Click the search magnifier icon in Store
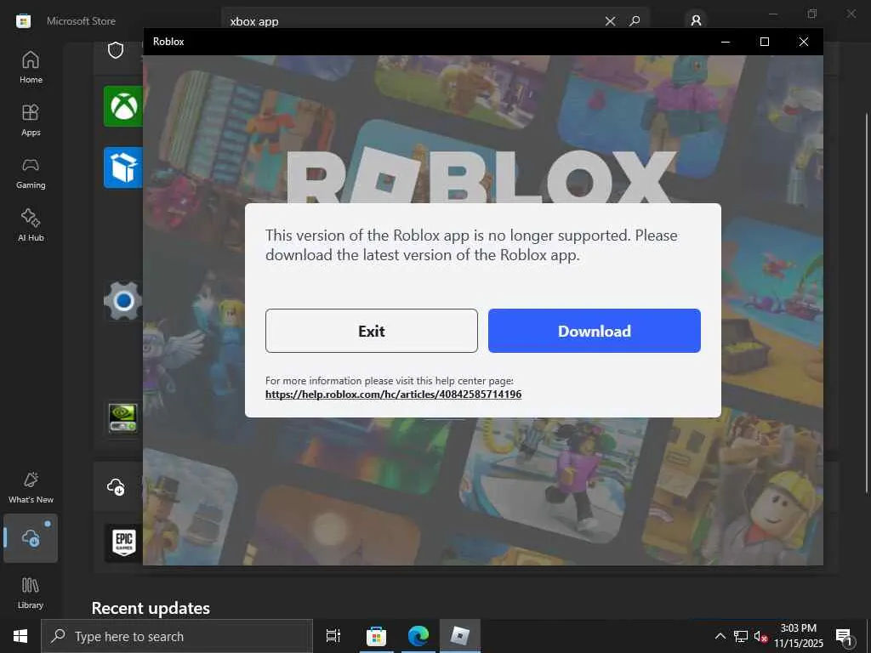 click(x=635, y=21)
